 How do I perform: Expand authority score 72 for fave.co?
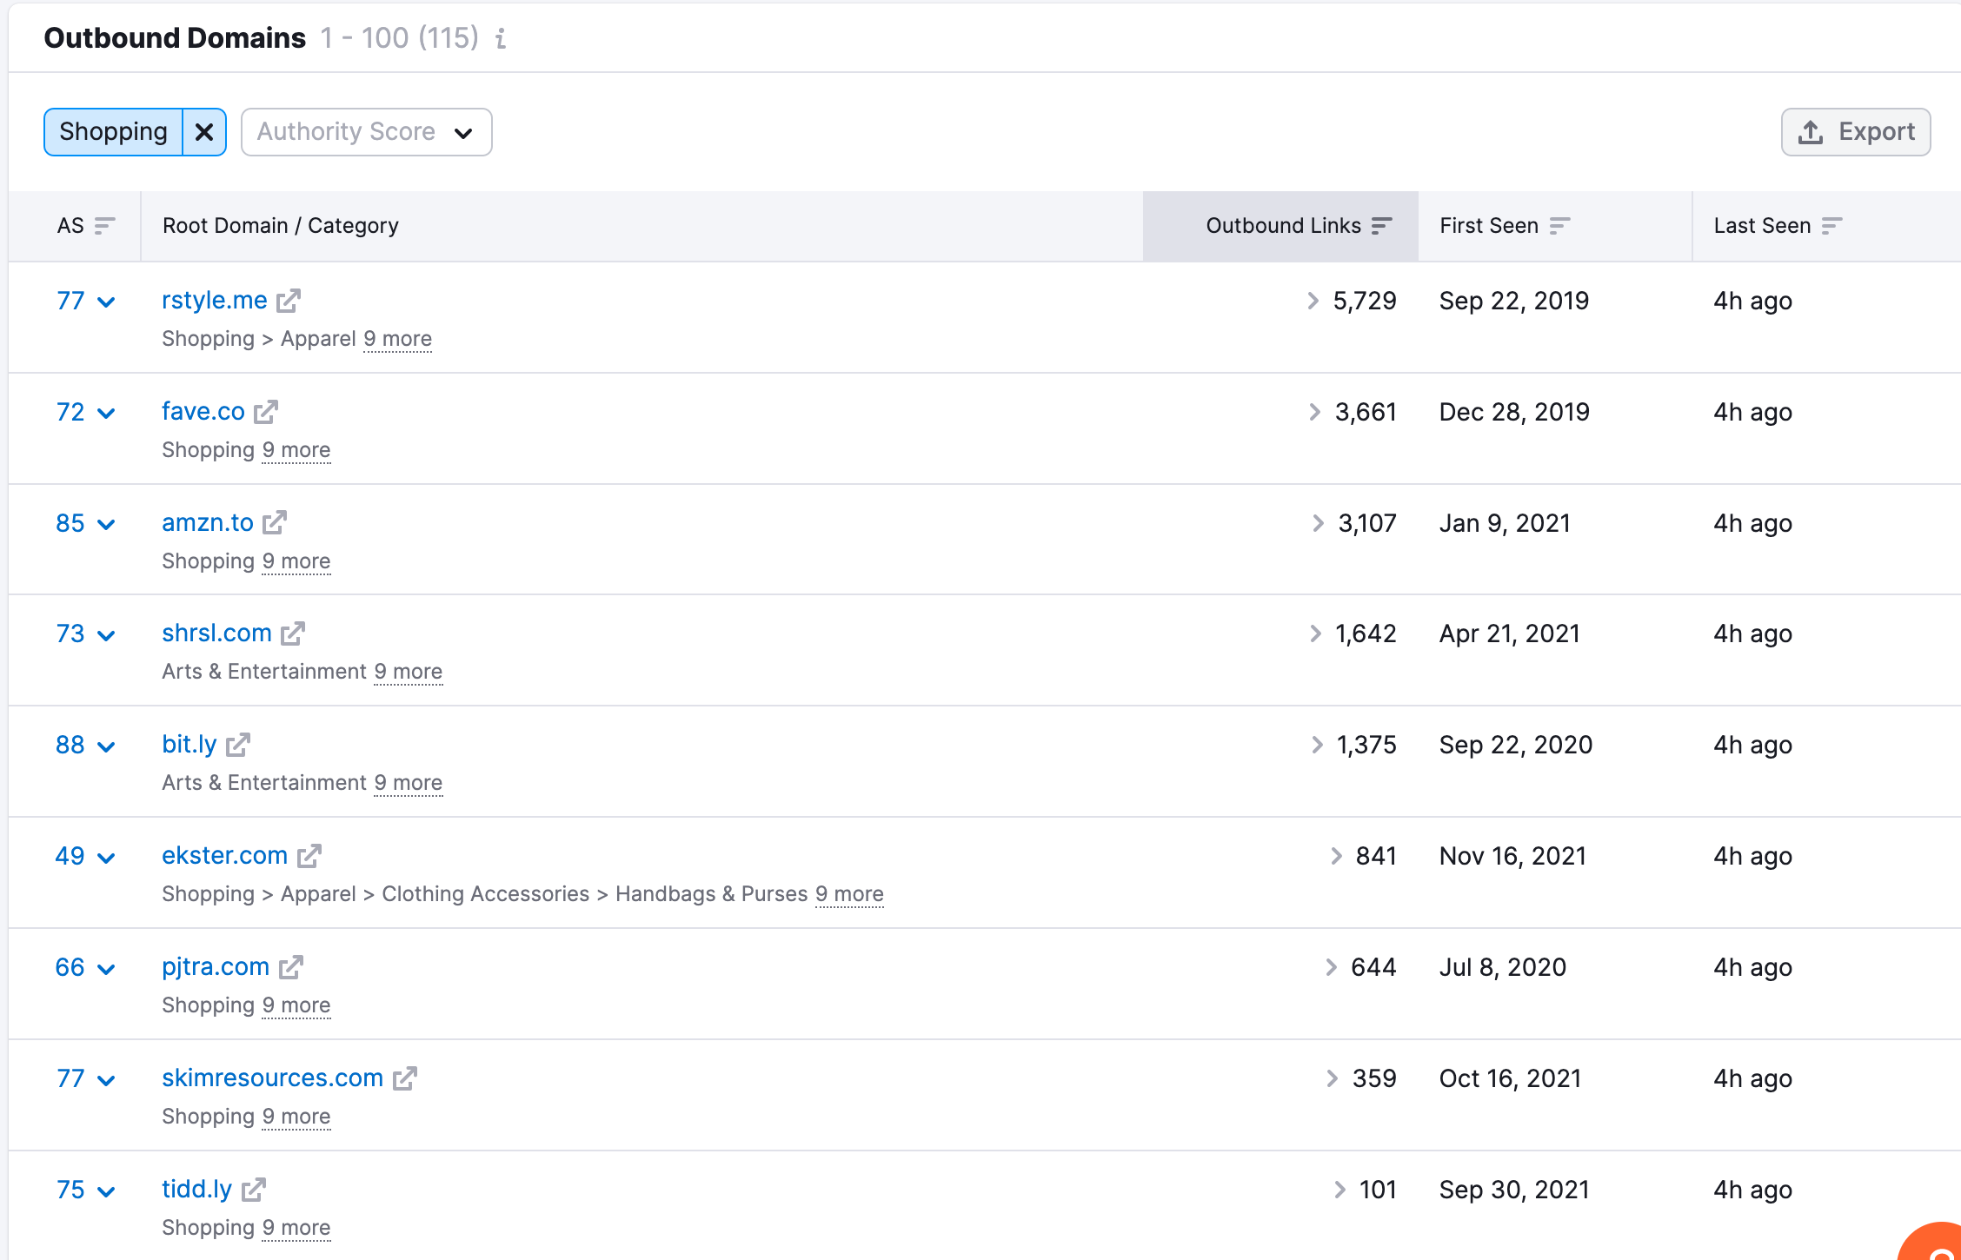click(86, 412)
